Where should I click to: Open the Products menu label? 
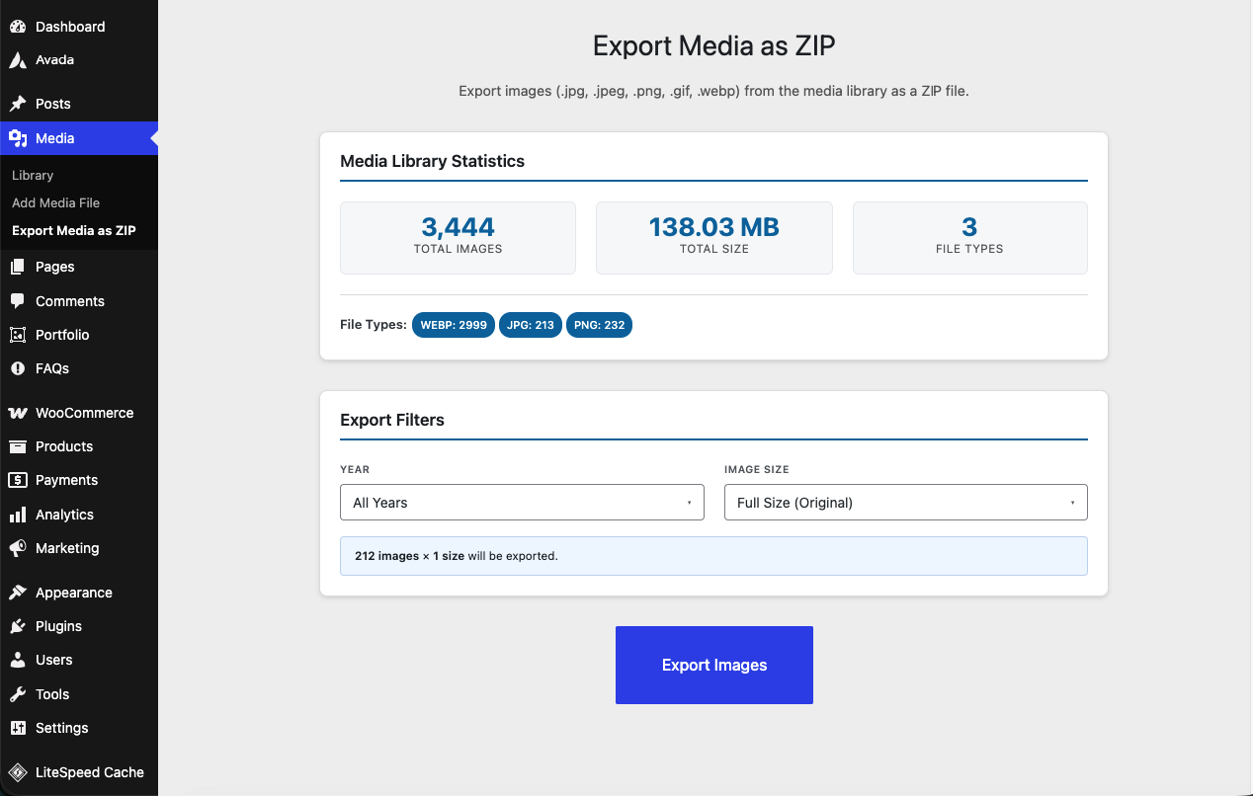(64, 446)
